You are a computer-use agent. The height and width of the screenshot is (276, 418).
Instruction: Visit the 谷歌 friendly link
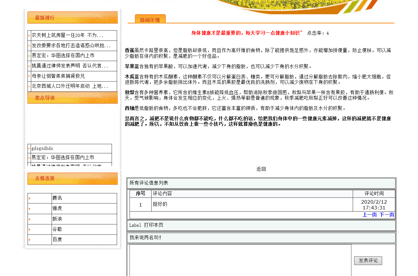pyautogui.click(x=57, y=229)
